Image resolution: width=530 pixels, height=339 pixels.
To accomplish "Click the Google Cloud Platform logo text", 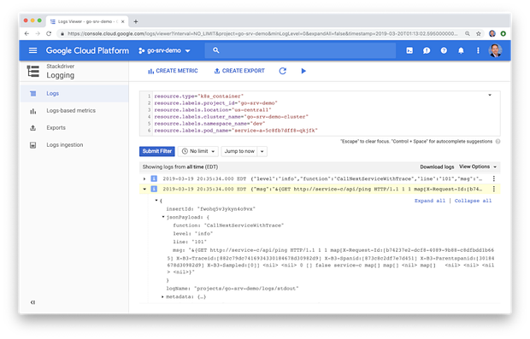I will [87, 50].
